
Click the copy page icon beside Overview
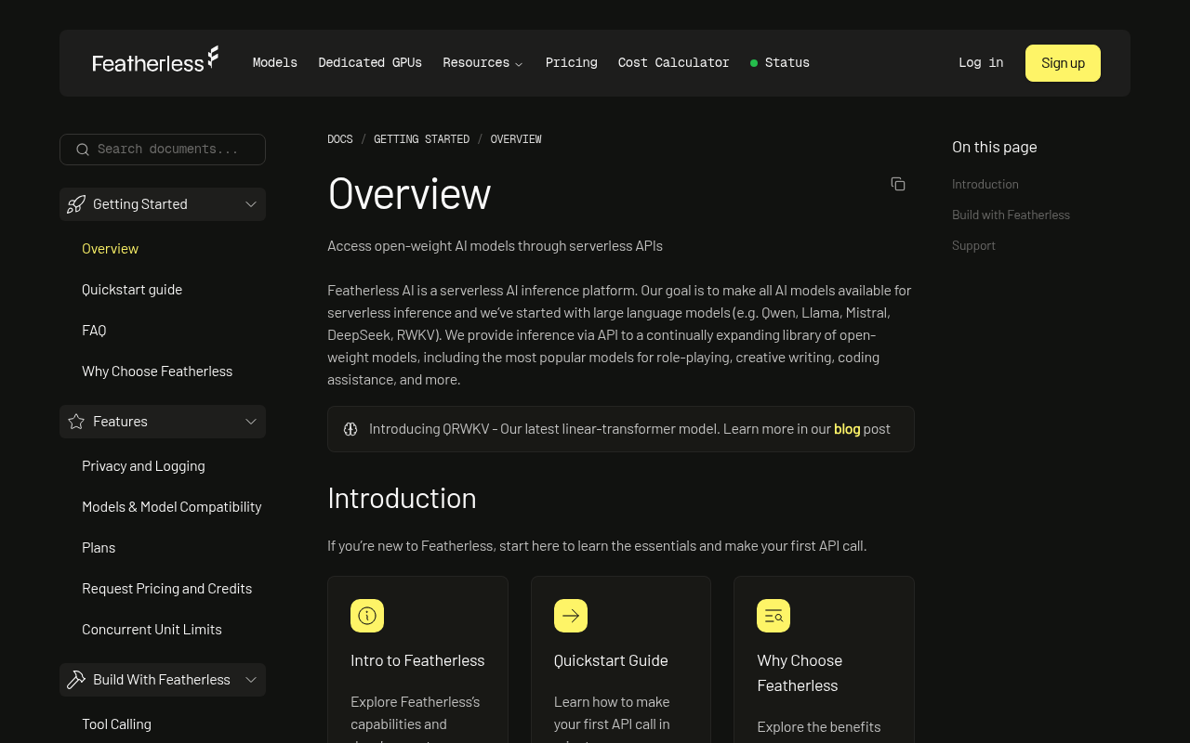tap(898, 184)
